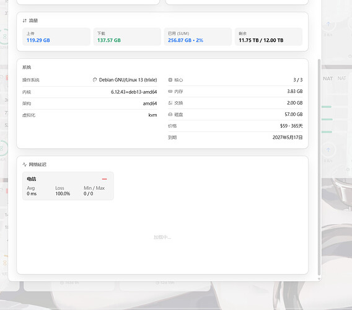
Task: Open the 已用 (SUM) 256.87 GB usage card
Action: pyautogui.click(x=198, y=37)
